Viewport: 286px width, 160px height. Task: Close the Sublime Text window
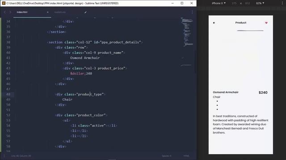point(192,3)
